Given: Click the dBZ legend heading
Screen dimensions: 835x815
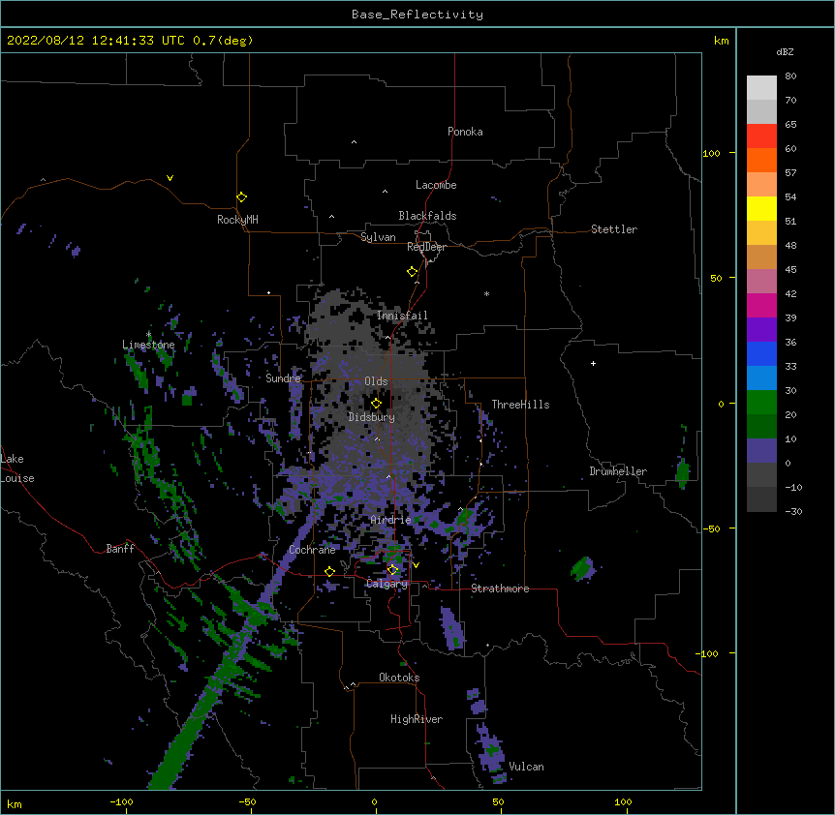Looking at the screenshot, I should [x=785, y=51].
